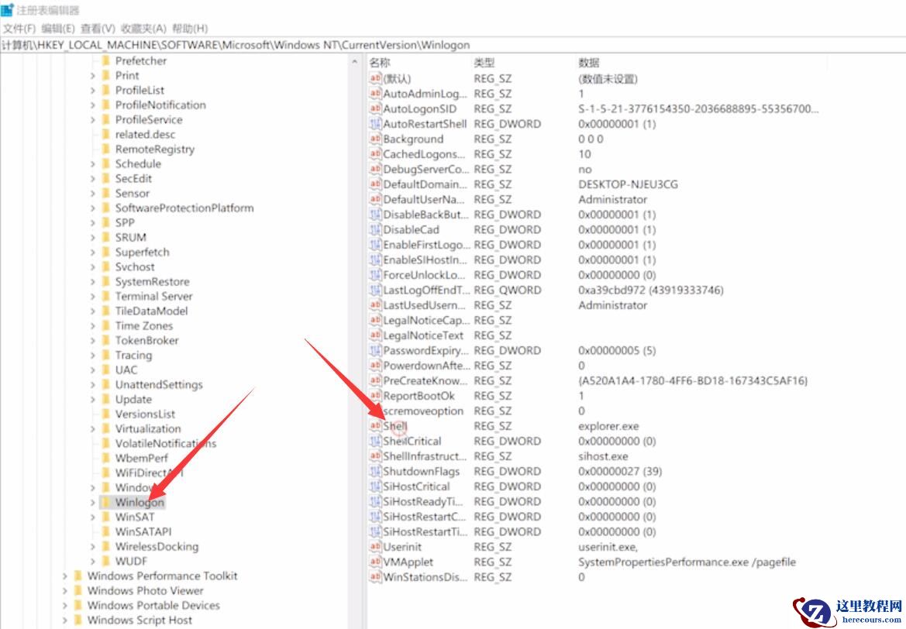This screenshot has width=906, height=629.
Task: Select the EnableFirstLogo value entry
Action: 426,244
